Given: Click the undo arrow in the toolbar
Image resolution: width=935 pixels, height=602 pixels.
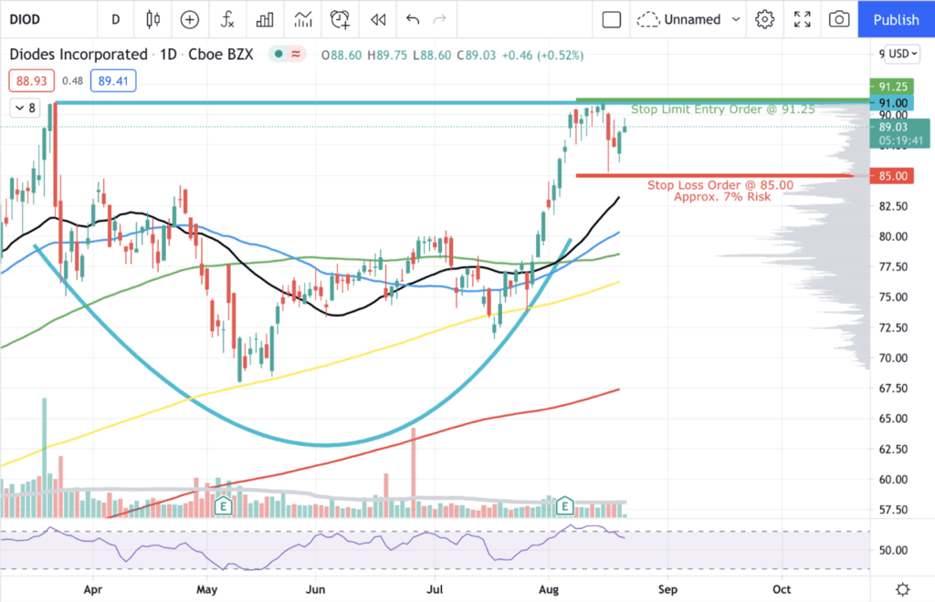Looking at the screenshot, I should 412,19.
